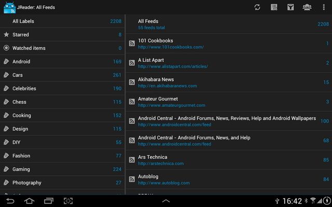Select the Chess label
Viewport: 332px width, 207px height.
point(62,102)
